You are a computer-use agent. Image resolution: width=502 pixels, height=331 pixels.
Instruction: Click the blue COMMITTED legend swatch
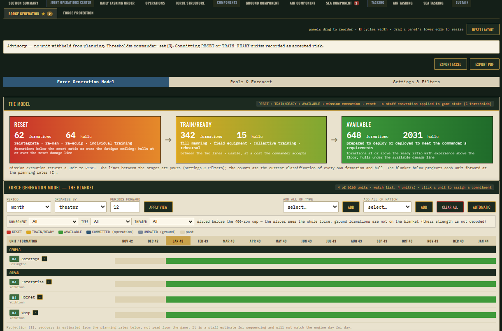(88, 232)
